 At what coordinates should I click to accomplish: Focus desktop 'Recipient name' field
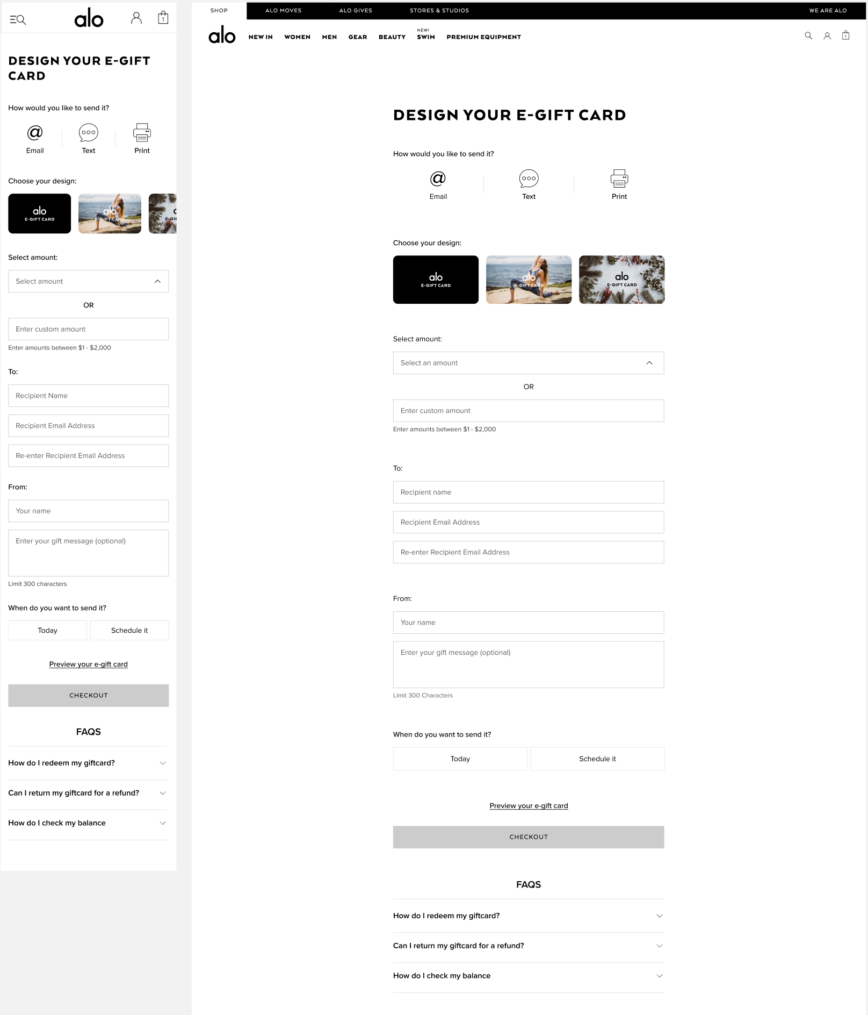tap(529, 492)
